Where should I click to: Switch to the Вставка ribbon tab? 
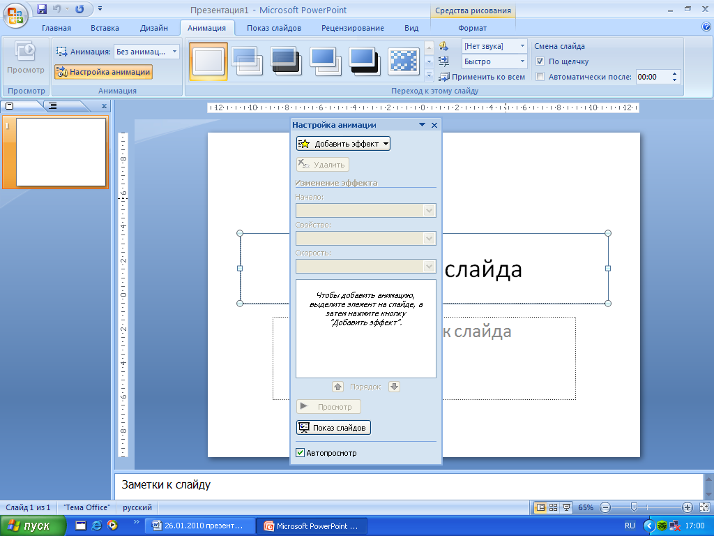pyautogui.click(x=105, y=28)
